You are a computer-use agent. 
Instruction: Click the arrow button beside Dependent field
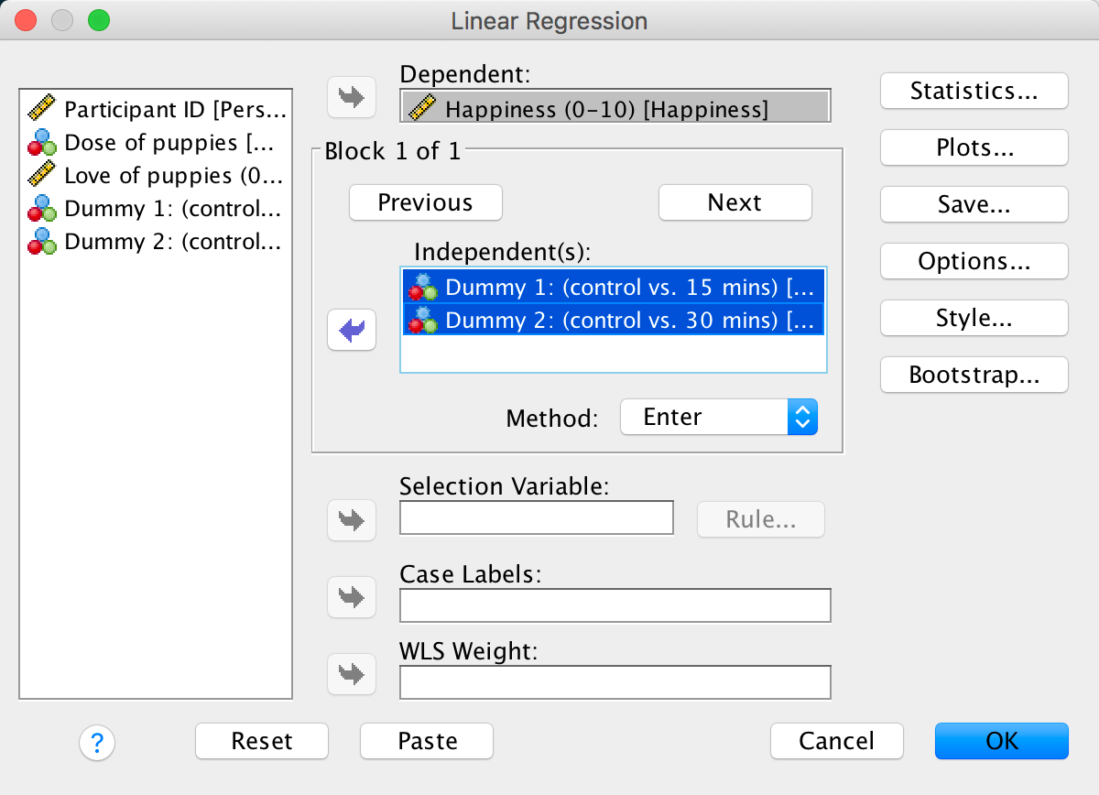click(x=352, y=98)
